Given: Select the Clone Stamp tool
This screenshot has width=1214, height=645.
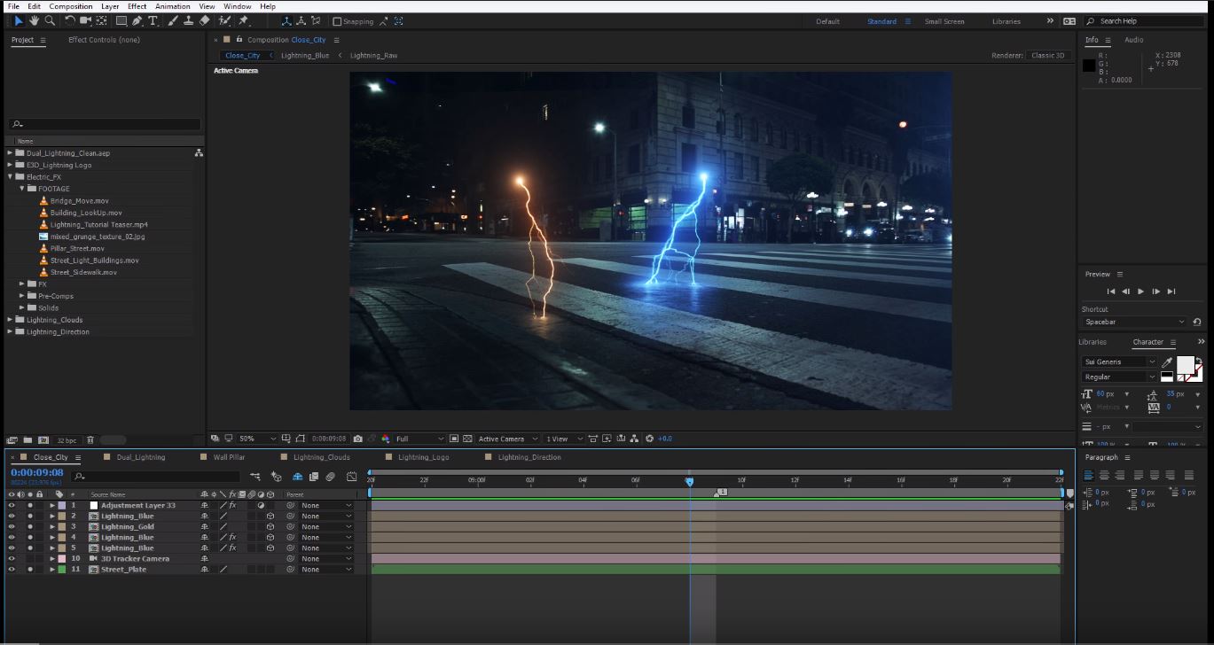Looking at the screenshot, I should click(190, 20).
